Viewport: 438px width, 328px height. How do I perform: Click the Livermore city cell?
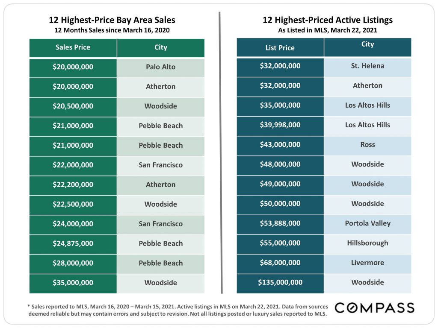[x=367, y=264]
